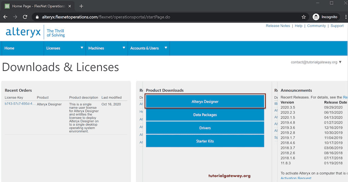Click the Alteryx Designer download button
Screen dimensions: 348x182
coord(205,102)
